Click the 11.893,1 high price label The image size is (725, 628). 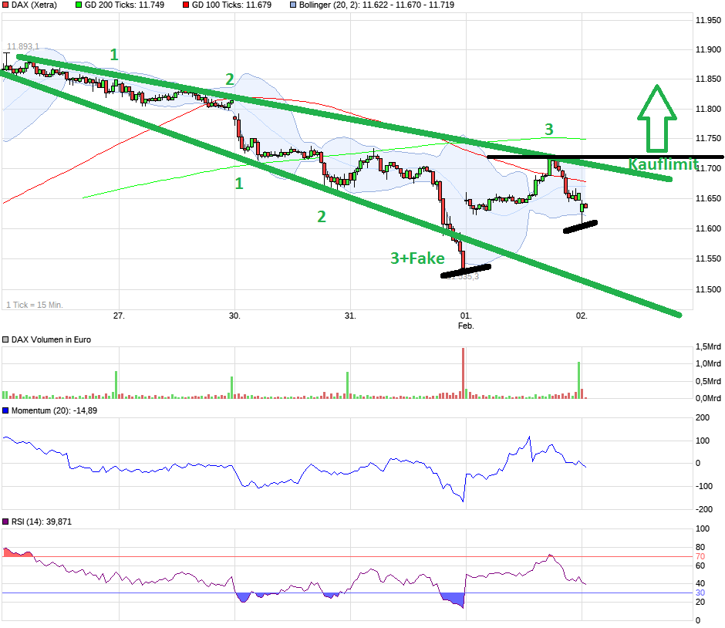point(23,46)
